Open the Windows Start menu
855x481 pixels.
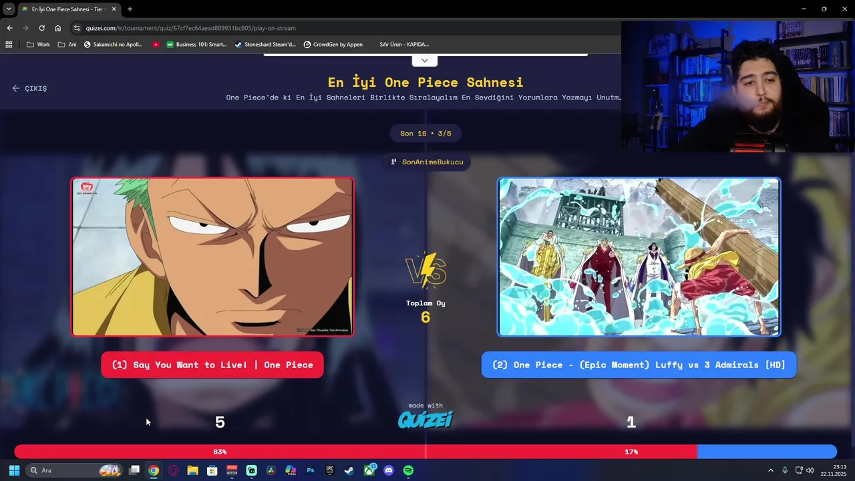[x=14, y=470]
